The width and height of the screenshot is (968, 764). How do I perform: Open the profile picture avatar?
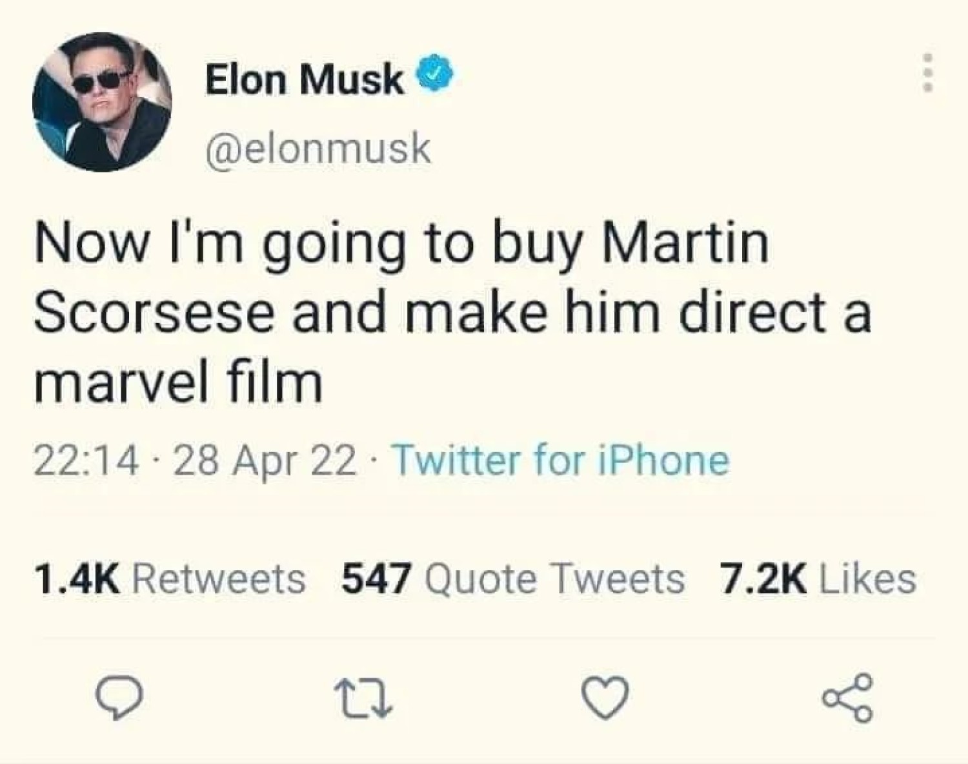[102, 102]
